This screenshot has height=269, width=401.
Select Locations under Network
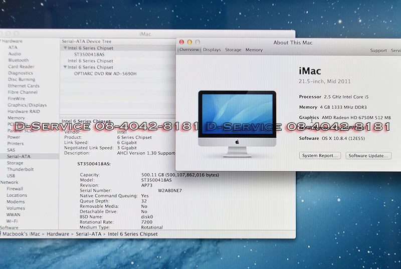coord(17,195)
